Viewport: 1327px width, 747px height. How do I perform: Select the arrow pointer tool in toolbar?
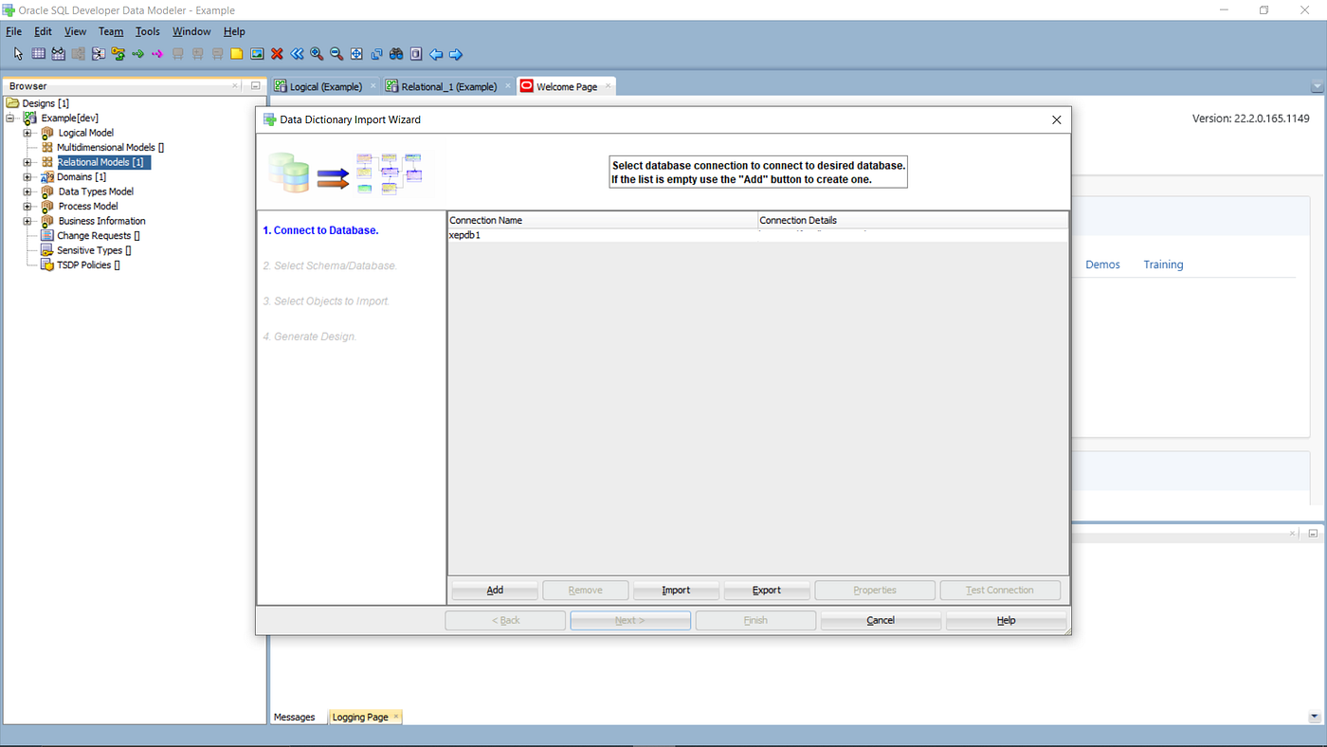point(18,54)
